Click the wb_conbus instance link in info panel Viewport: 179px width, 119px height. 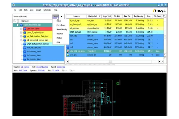coord(25,67)
